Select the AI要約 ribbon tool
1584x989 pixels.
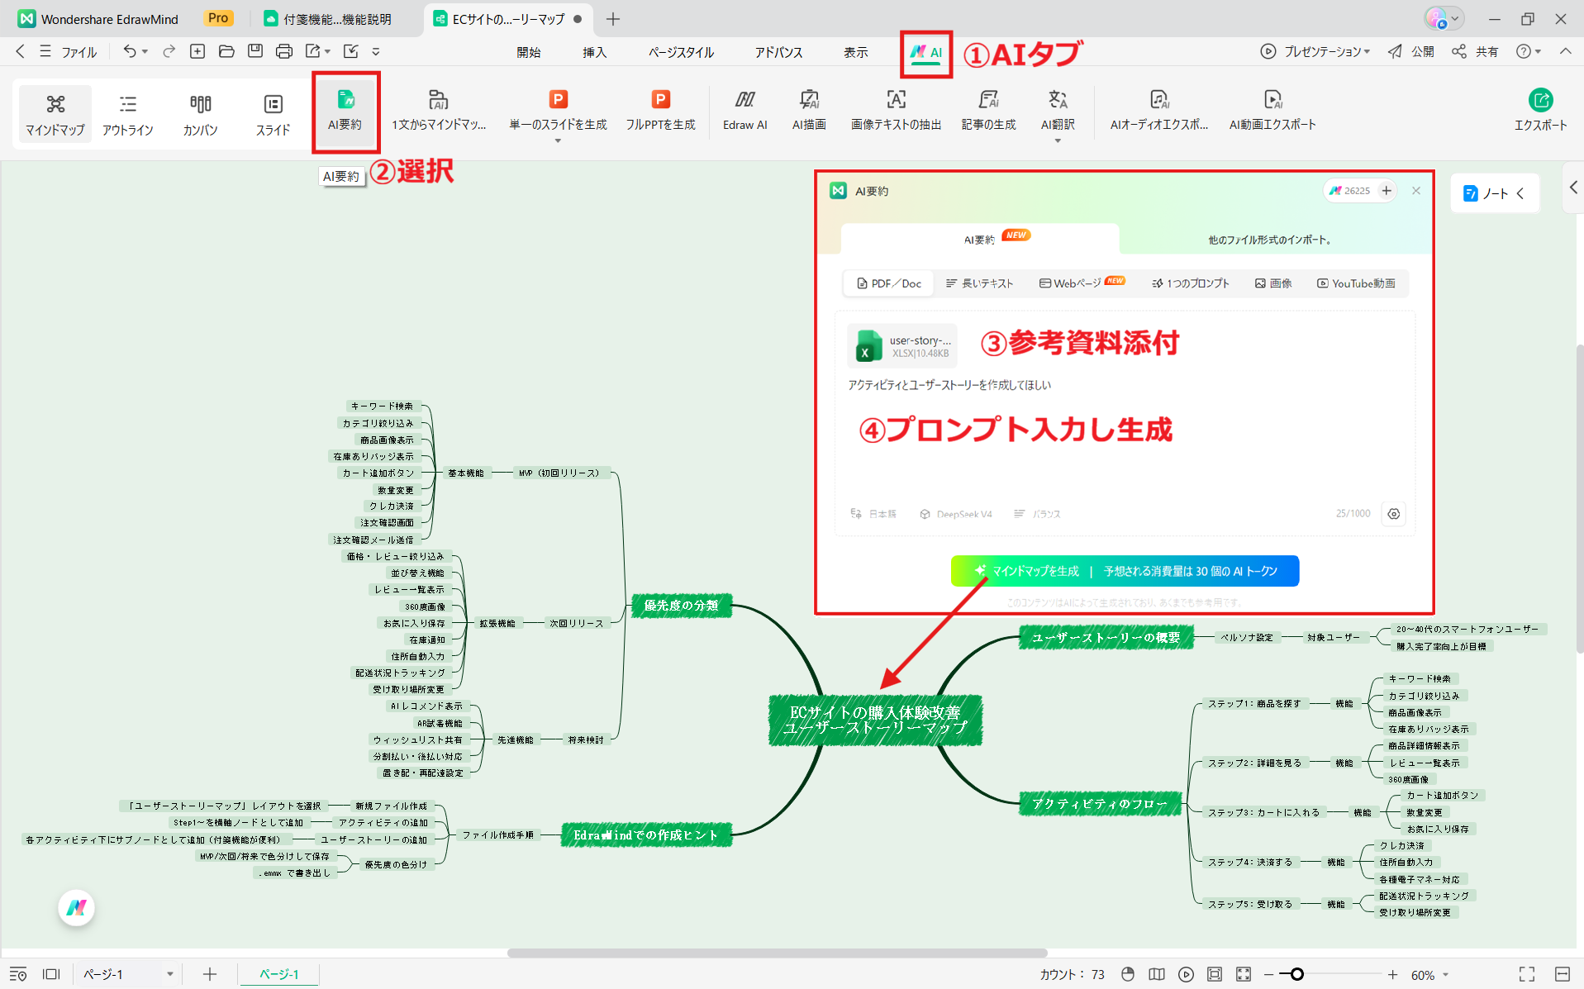point(345,111)
